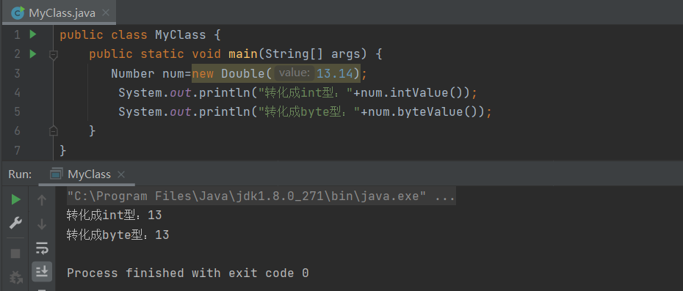The height and width of the screenshot is (291, 683).
Task: Toggle scroll to end of console
Action: coord(42,271)
